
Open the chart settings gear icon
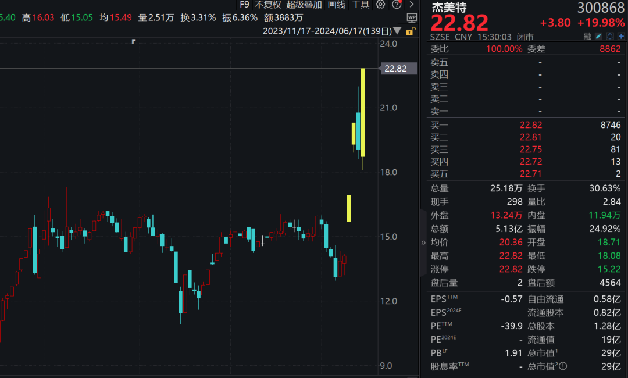click(x=380, y=5)
